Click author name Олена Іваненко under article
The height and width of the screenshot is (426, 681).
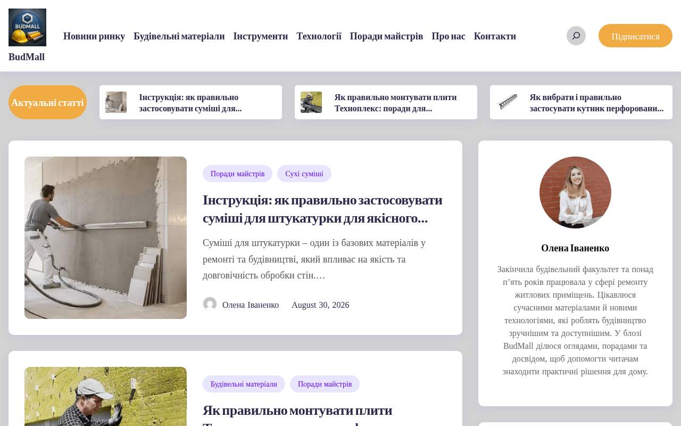(x=251, y=305)
